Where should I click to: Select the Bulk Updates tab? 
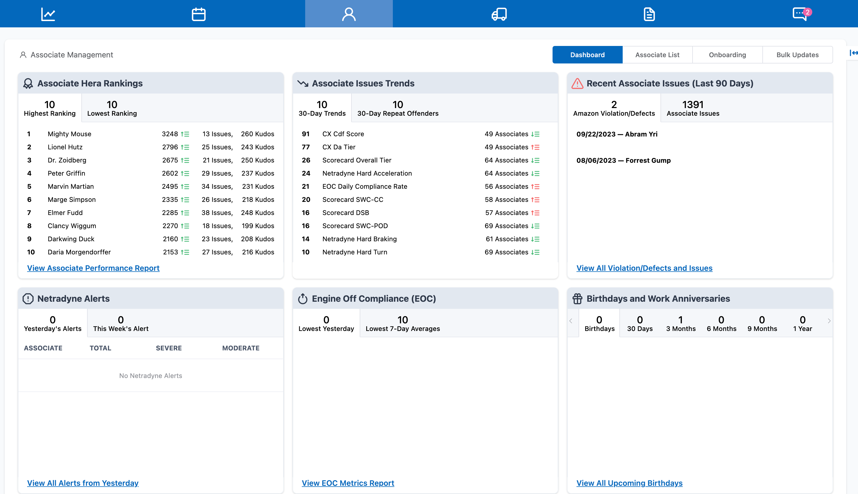tap(797, 55)
